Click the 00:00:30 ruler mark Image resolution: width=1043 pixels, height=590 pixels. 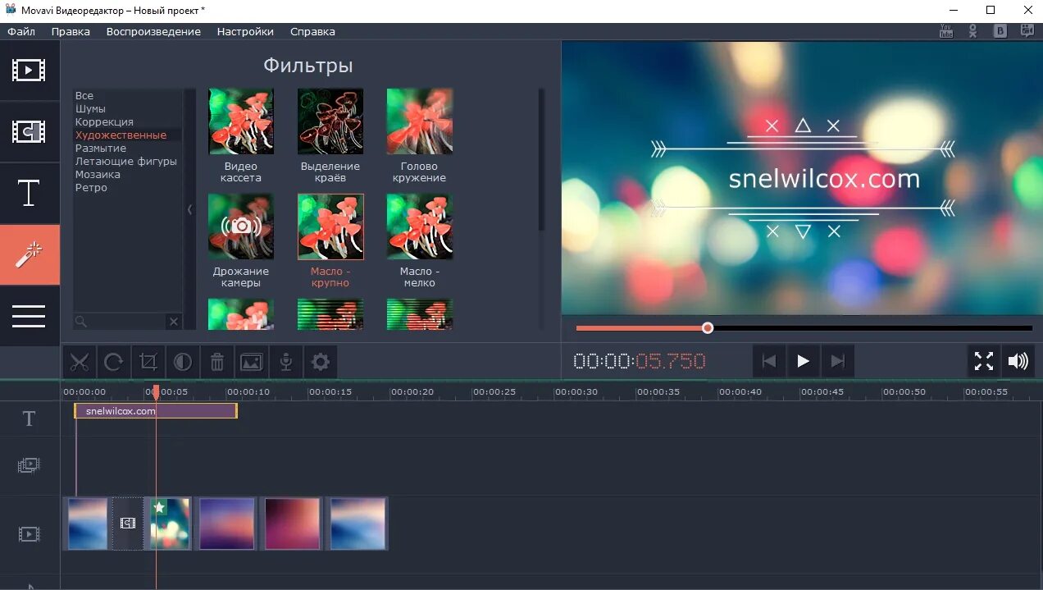tap(576, 392)
